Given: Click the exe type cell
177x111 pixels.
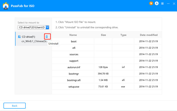Looking at the screenshot, I should tap(123, 87).
